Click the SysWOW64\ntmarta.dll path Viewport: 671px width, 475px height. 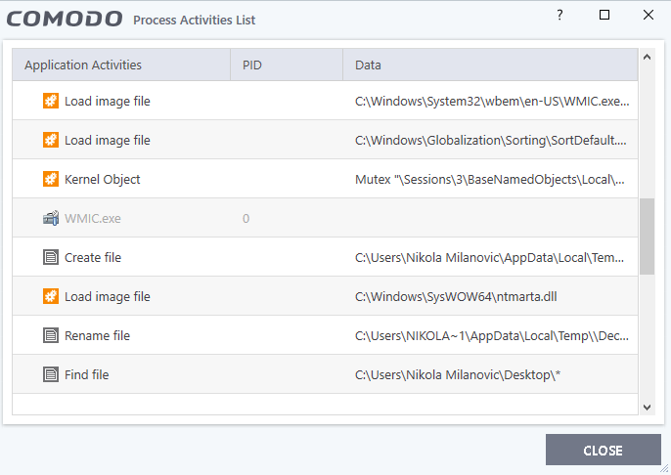[x=456, y=296]
